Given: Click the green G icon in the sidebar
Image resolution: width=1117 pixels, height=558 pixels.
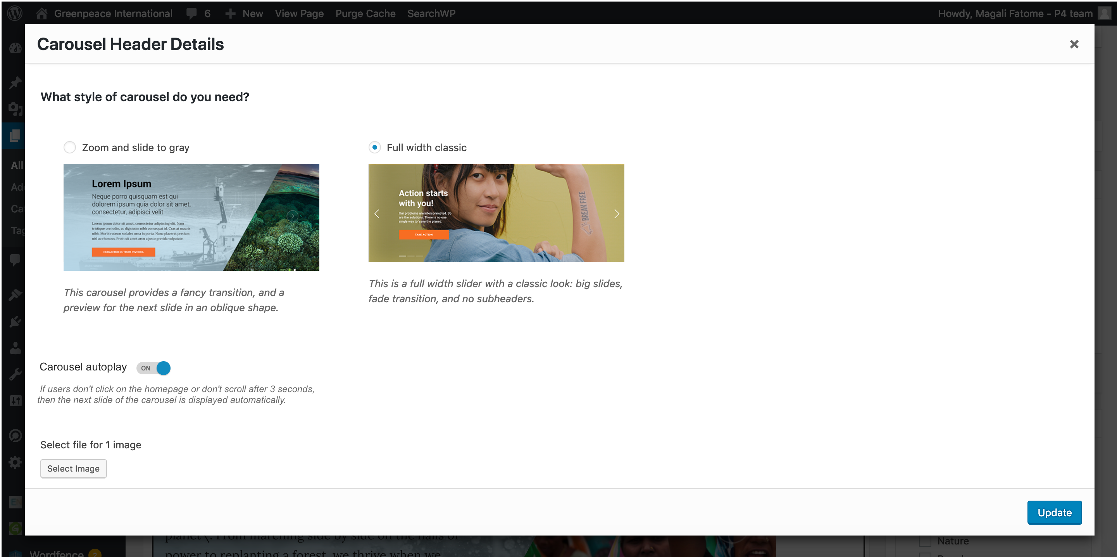Looking at the screenshot, I should (x=15, y=528).
